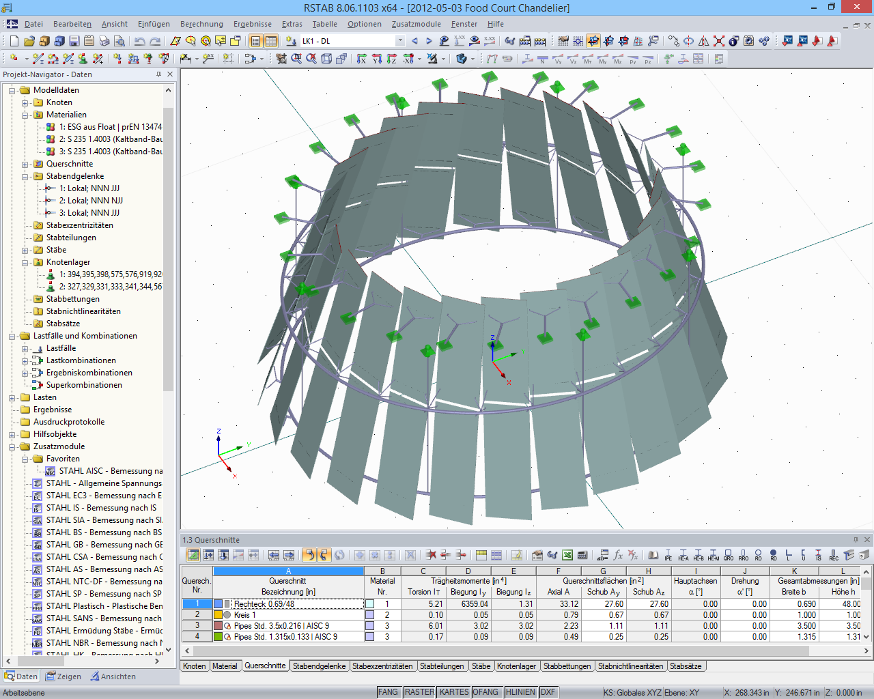Toggle FANG snap mode in status bar
This screenshot has width=874, height=699.
coord(388,691)
